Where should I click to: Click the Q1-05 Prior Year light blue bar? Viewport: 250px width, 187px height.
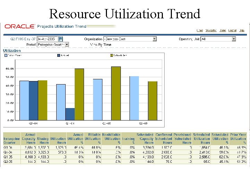point(98,100)
